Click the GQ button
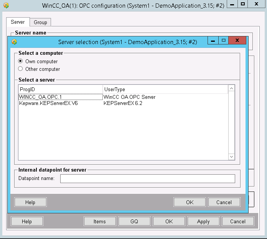 pos(134,221)
